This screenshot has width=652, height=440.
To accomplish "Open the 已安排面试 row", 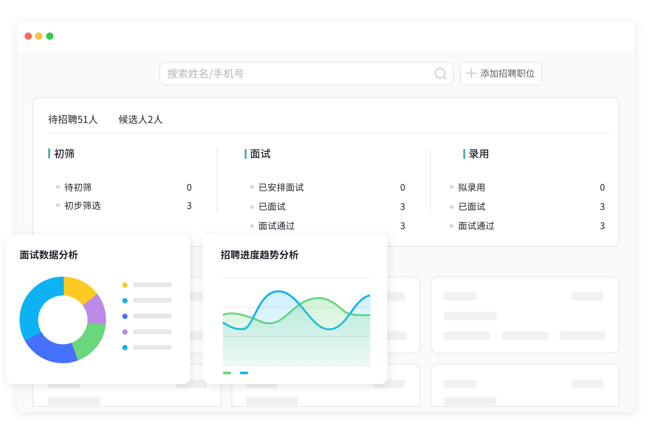I will [x=328, y=187].
